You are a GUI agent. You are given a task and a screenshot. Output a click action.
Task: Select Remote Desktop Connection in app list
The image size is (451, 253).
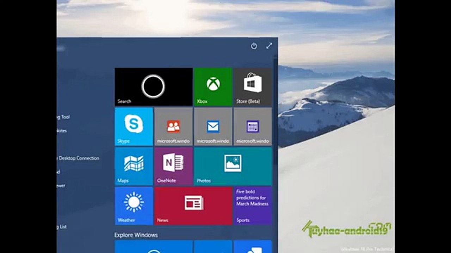point(78,158)
